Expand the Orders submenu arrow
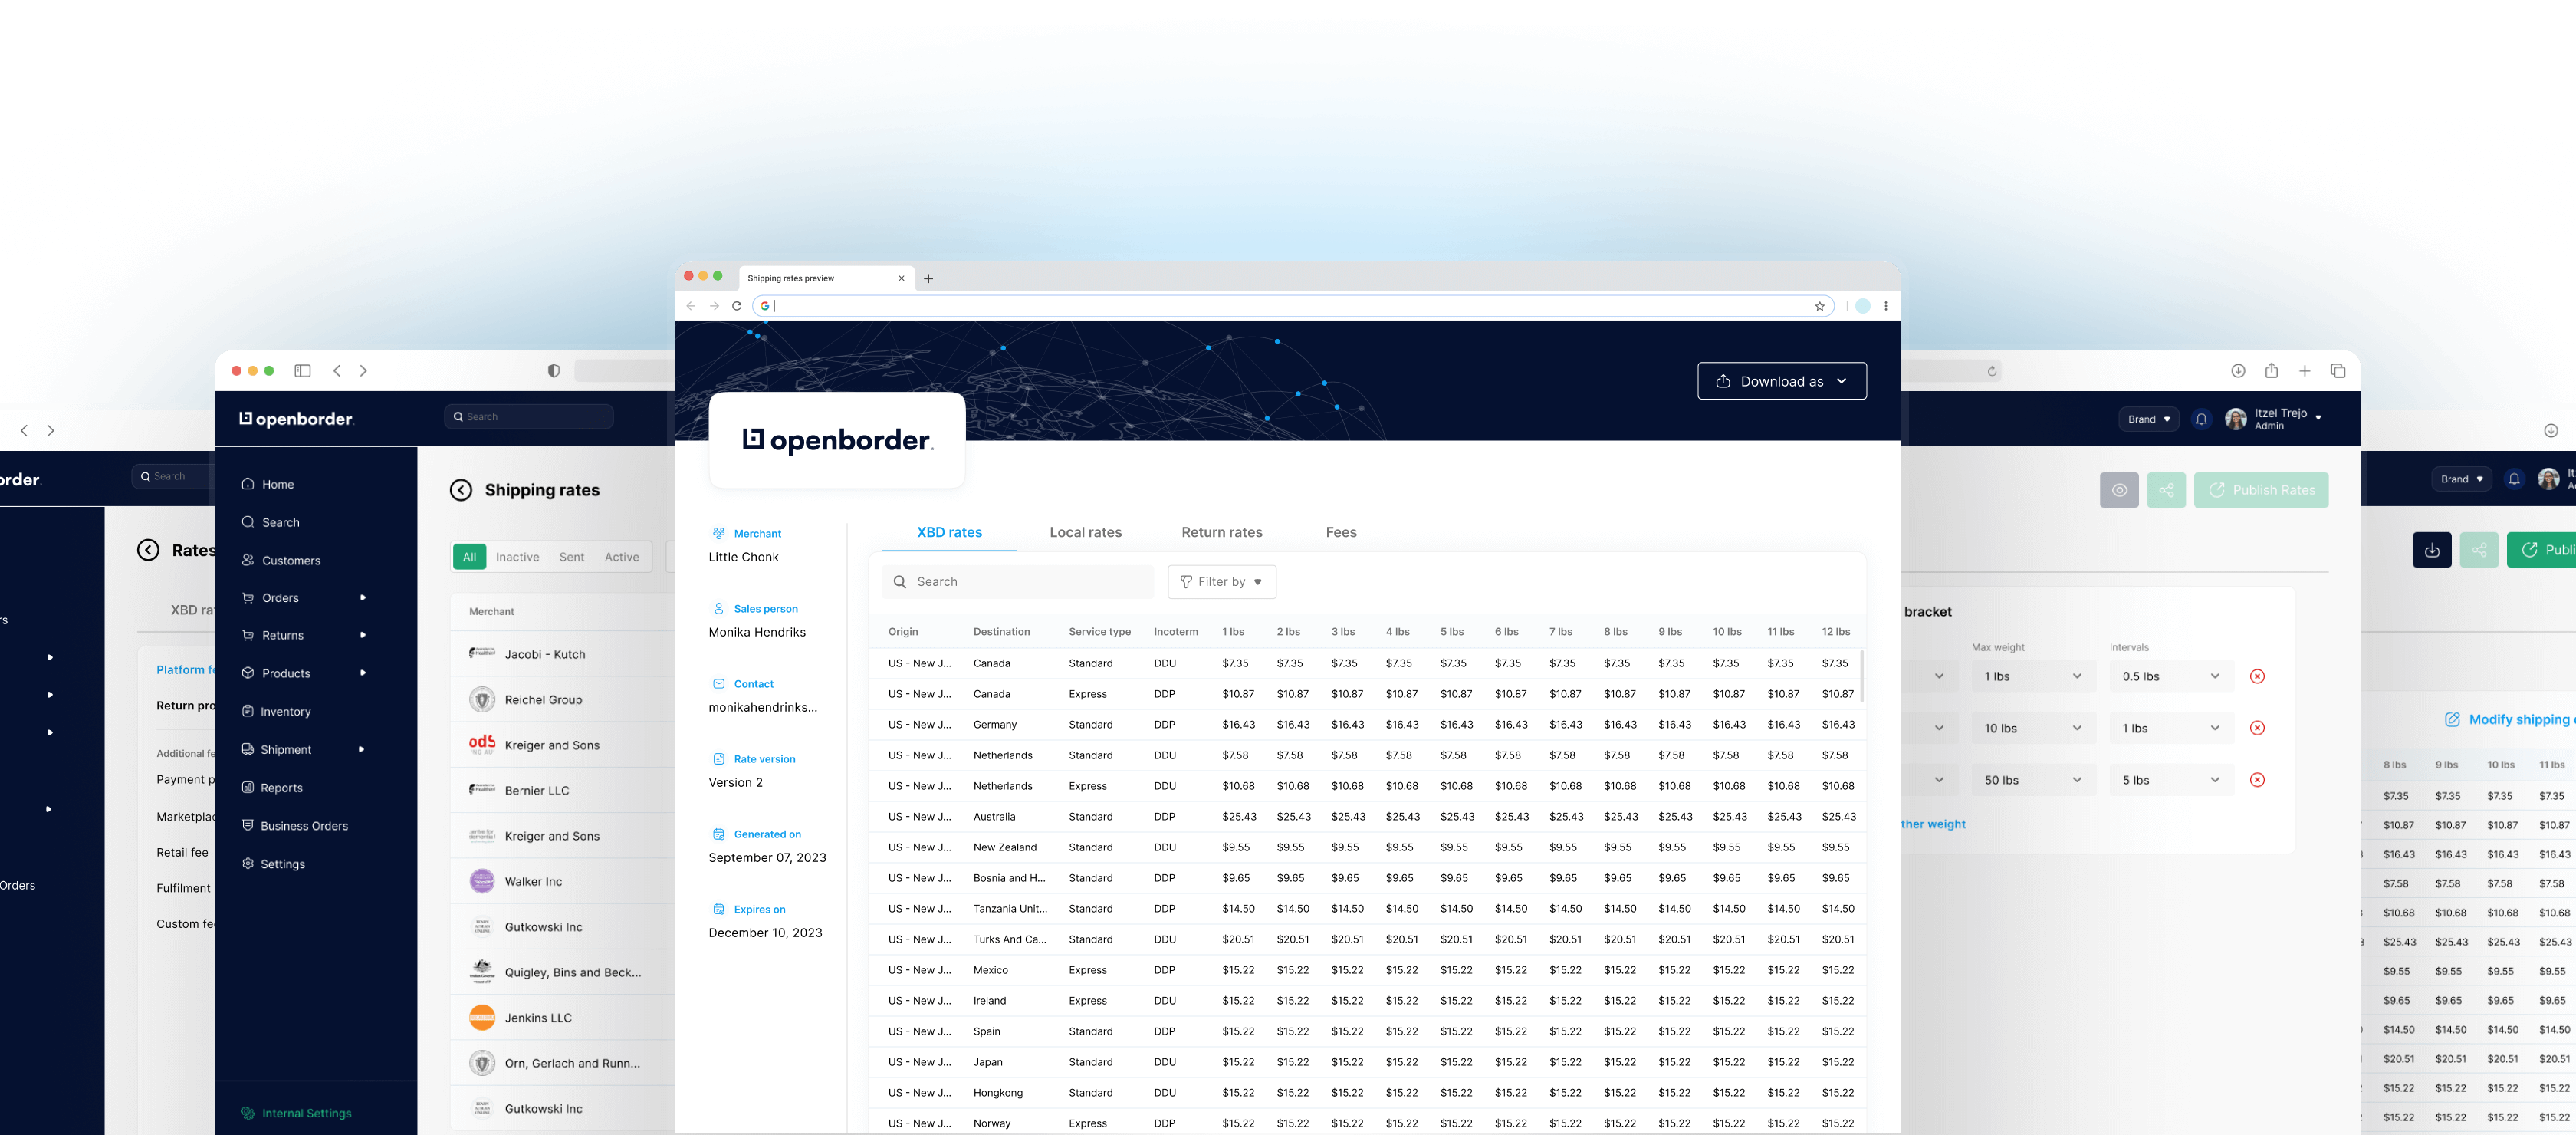 (362, 598)
